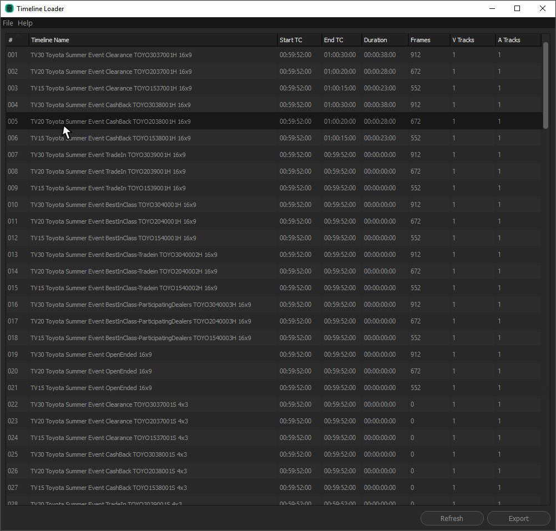Maximize the Timeline Loader window

pos(517,8)
